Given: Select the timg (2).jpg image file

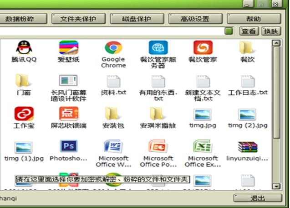Looking at the screenshot, I should pos(247,114).
